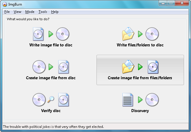This screenshot has height=132, width=191.
Task: Click the disc icon above 'Verify disc'
Action: pyautogui.click(x=39, y=100)
